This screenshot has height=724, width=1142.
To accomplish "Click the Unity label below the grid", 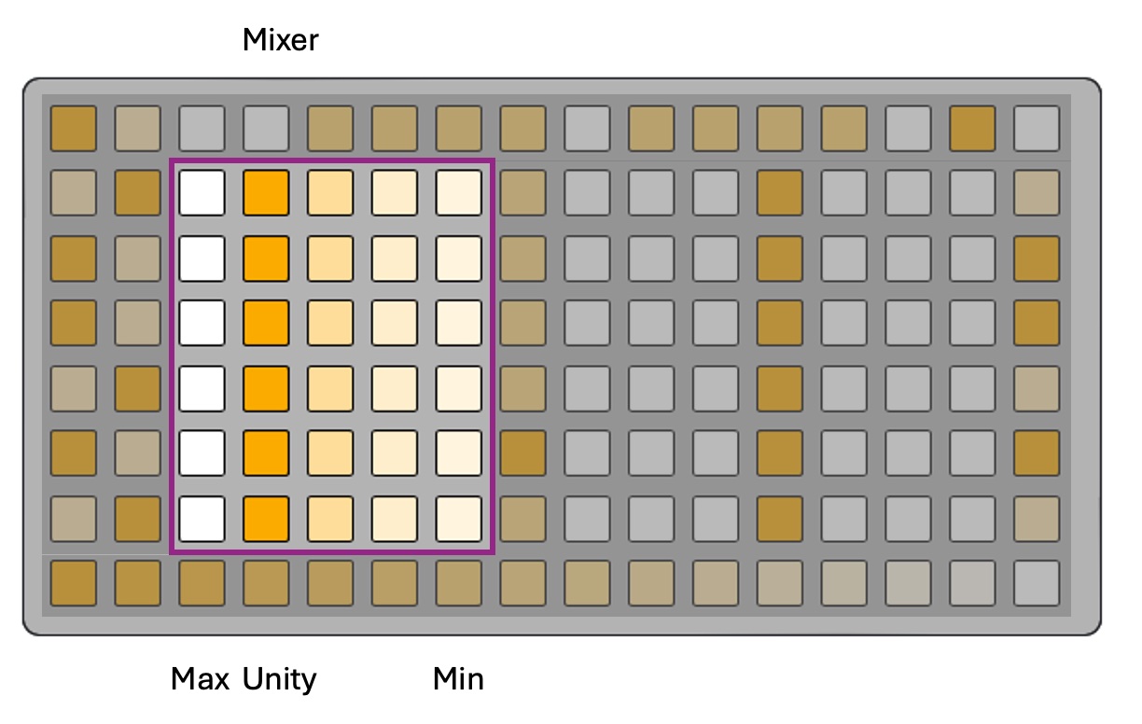I will (x=280, y=679).
